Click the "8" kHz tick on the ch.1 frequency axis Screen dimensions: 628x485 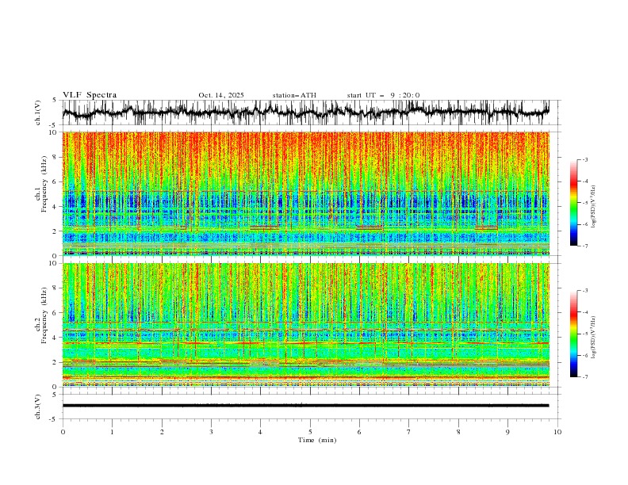[55, 157]
